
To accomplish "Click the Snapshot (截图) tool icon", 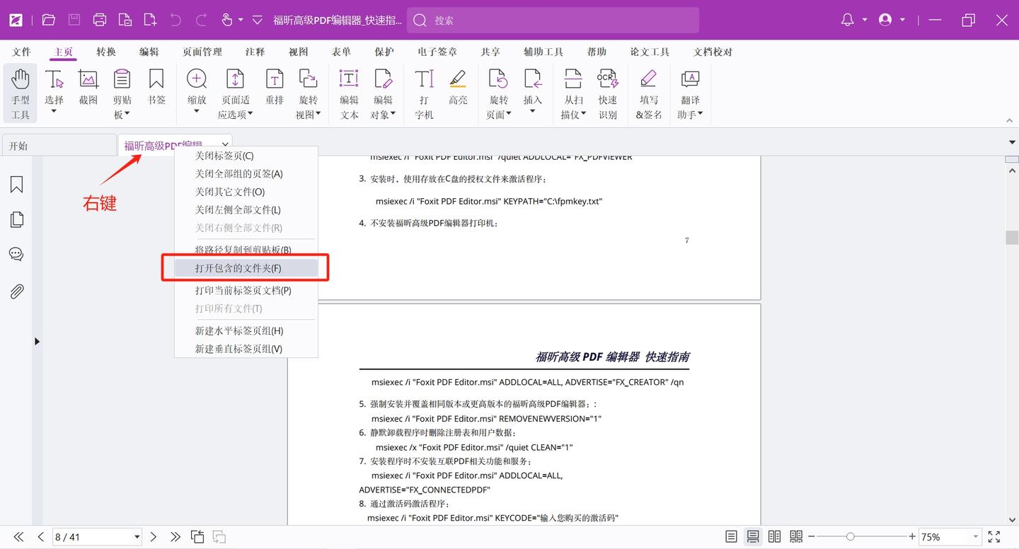I will (88, 79).
